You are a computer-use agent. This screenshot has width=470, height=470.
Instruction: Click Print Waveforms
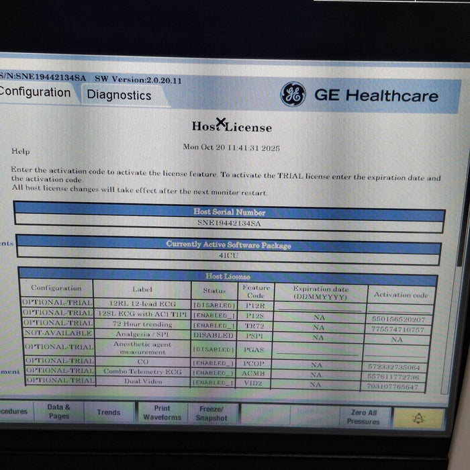coord(162,413)
